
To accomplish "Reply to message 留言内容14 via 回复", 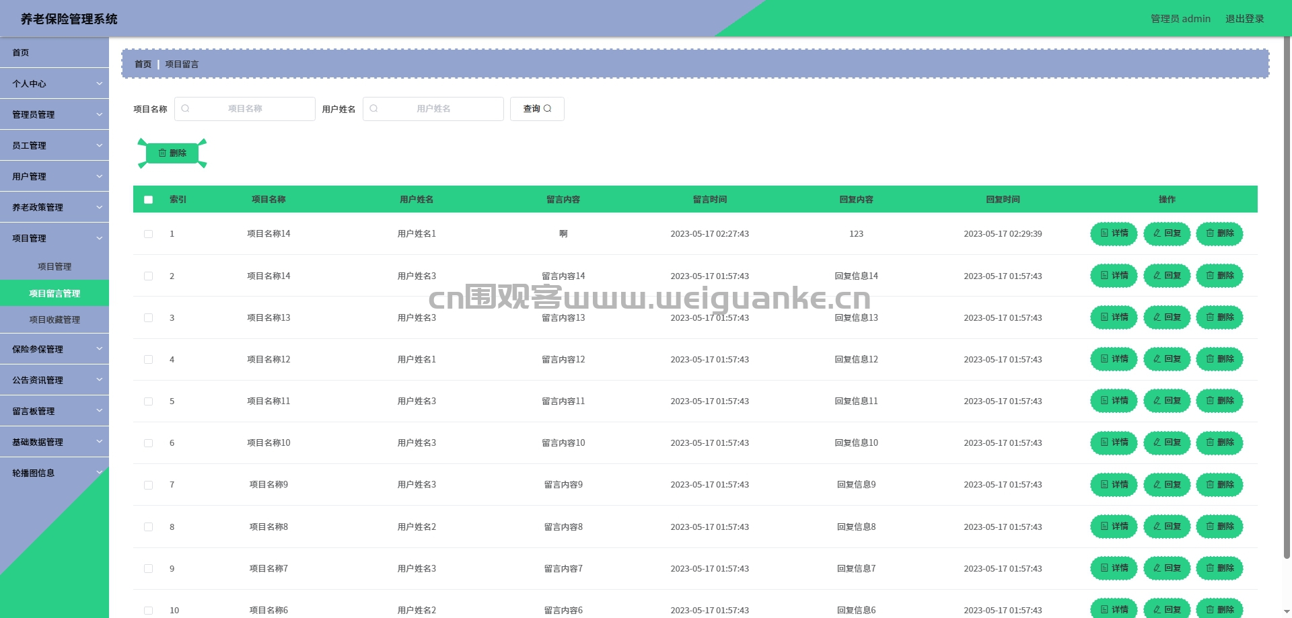I will 1167,276.
